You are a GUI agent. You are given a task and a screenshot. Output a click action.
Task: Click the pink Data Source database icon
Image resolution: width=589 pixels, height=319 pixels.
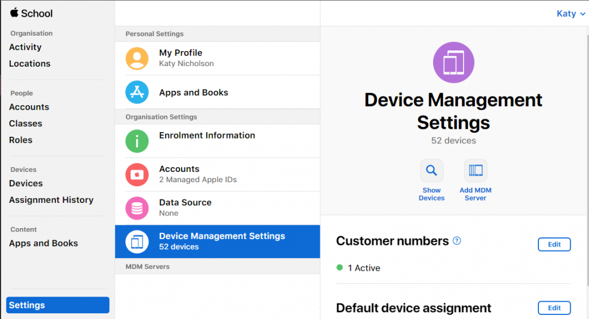point(137,207)
